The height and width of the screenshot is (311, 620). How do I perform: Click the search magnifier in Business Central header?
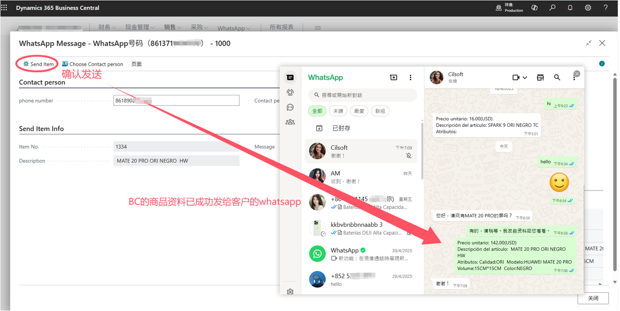coord(552,8)
